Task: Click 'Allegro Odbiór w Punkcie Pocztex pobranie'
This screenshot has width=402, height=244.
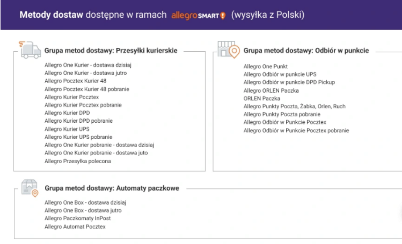Action: [x=296, y=131]
